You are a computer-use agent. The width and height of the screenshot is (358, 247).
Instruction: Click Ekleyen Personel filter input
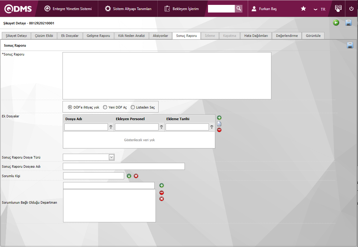137,127
